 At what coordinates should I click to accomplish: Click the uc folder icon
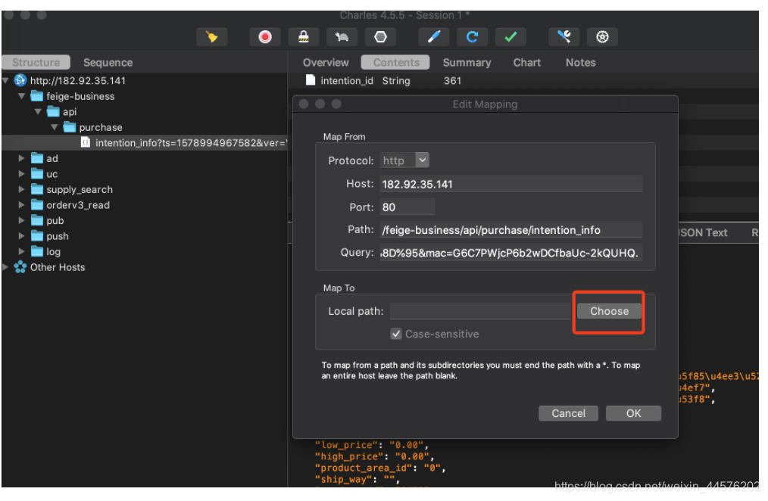point(37,174)
